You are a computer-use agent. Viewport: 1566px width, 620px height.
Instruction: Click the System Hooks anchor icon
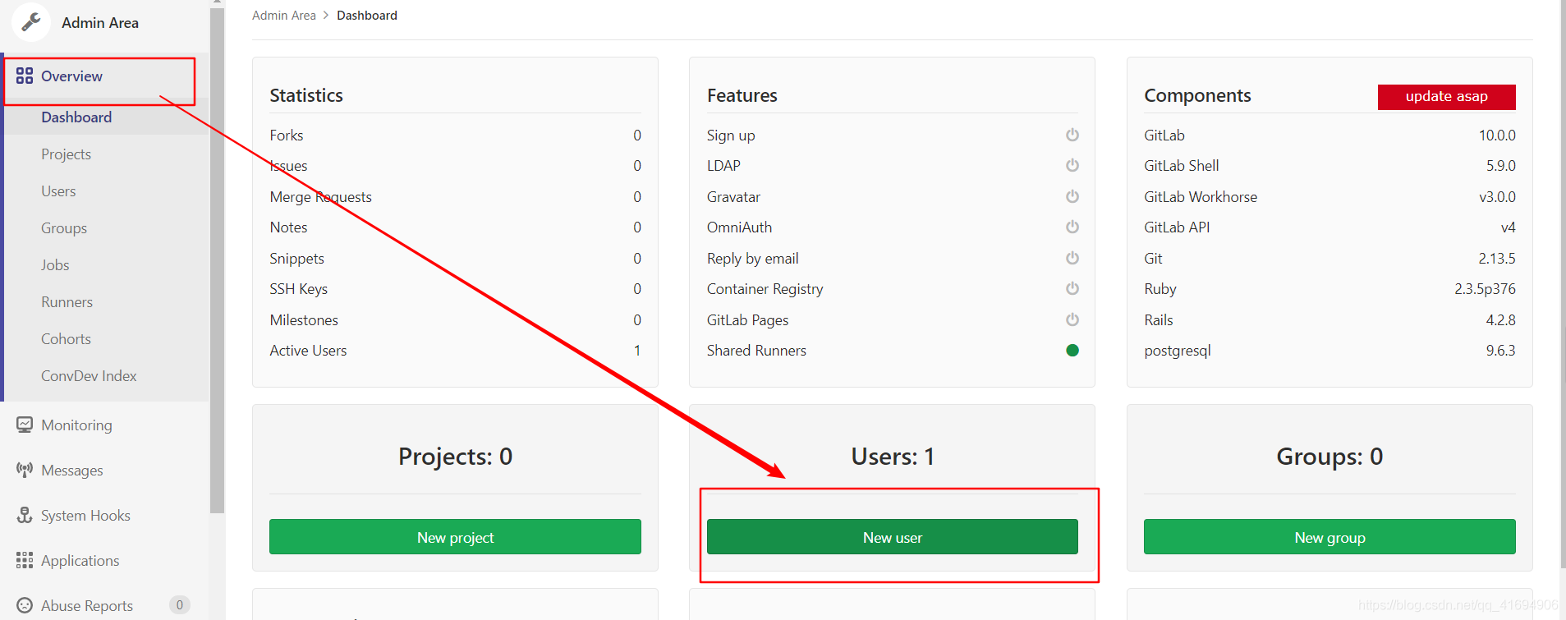(25, 515)
